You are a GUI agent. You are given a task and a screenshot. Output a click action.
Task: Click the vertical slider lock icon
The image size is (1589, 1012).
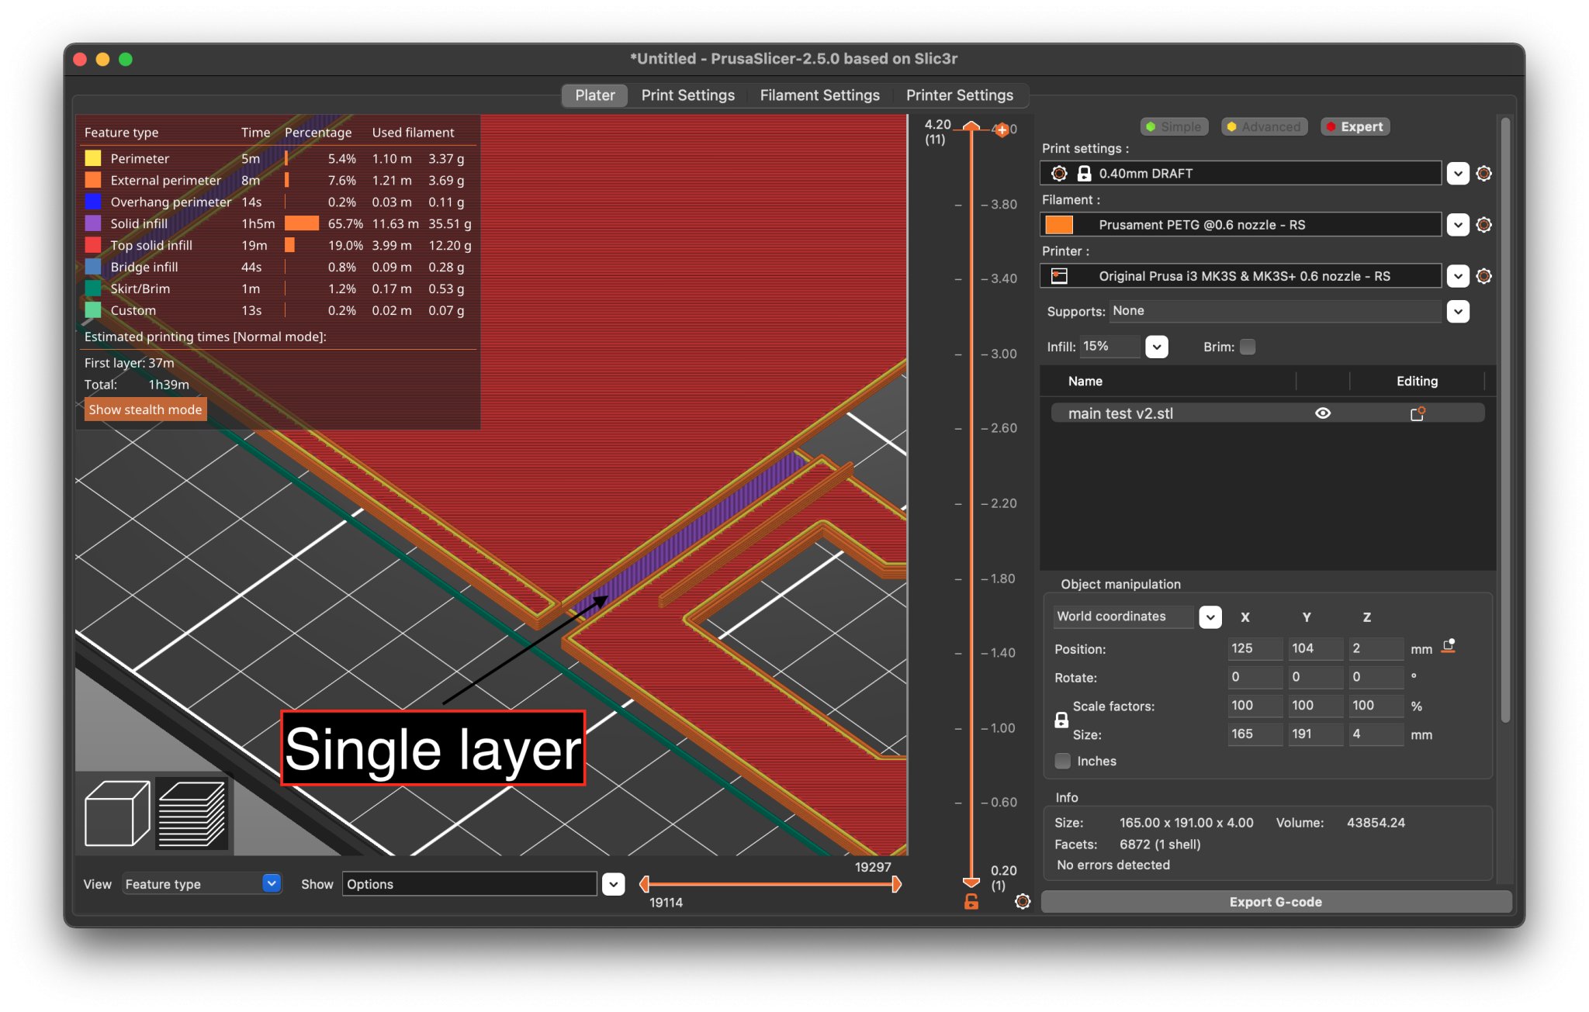tap(971, 902)
